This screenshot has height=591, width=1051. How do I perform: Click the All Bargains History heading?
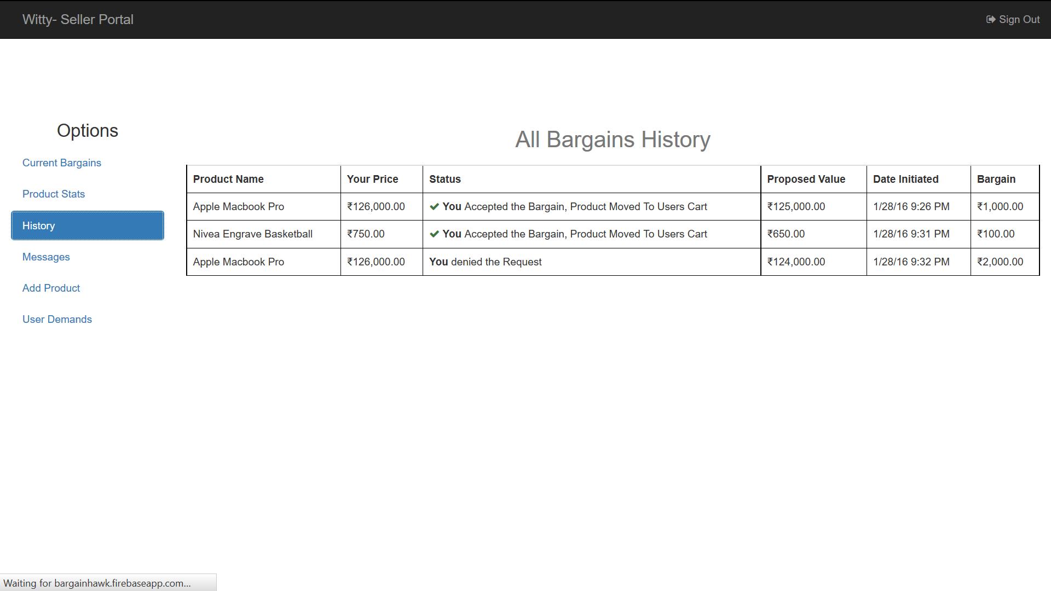coord(613,140)
